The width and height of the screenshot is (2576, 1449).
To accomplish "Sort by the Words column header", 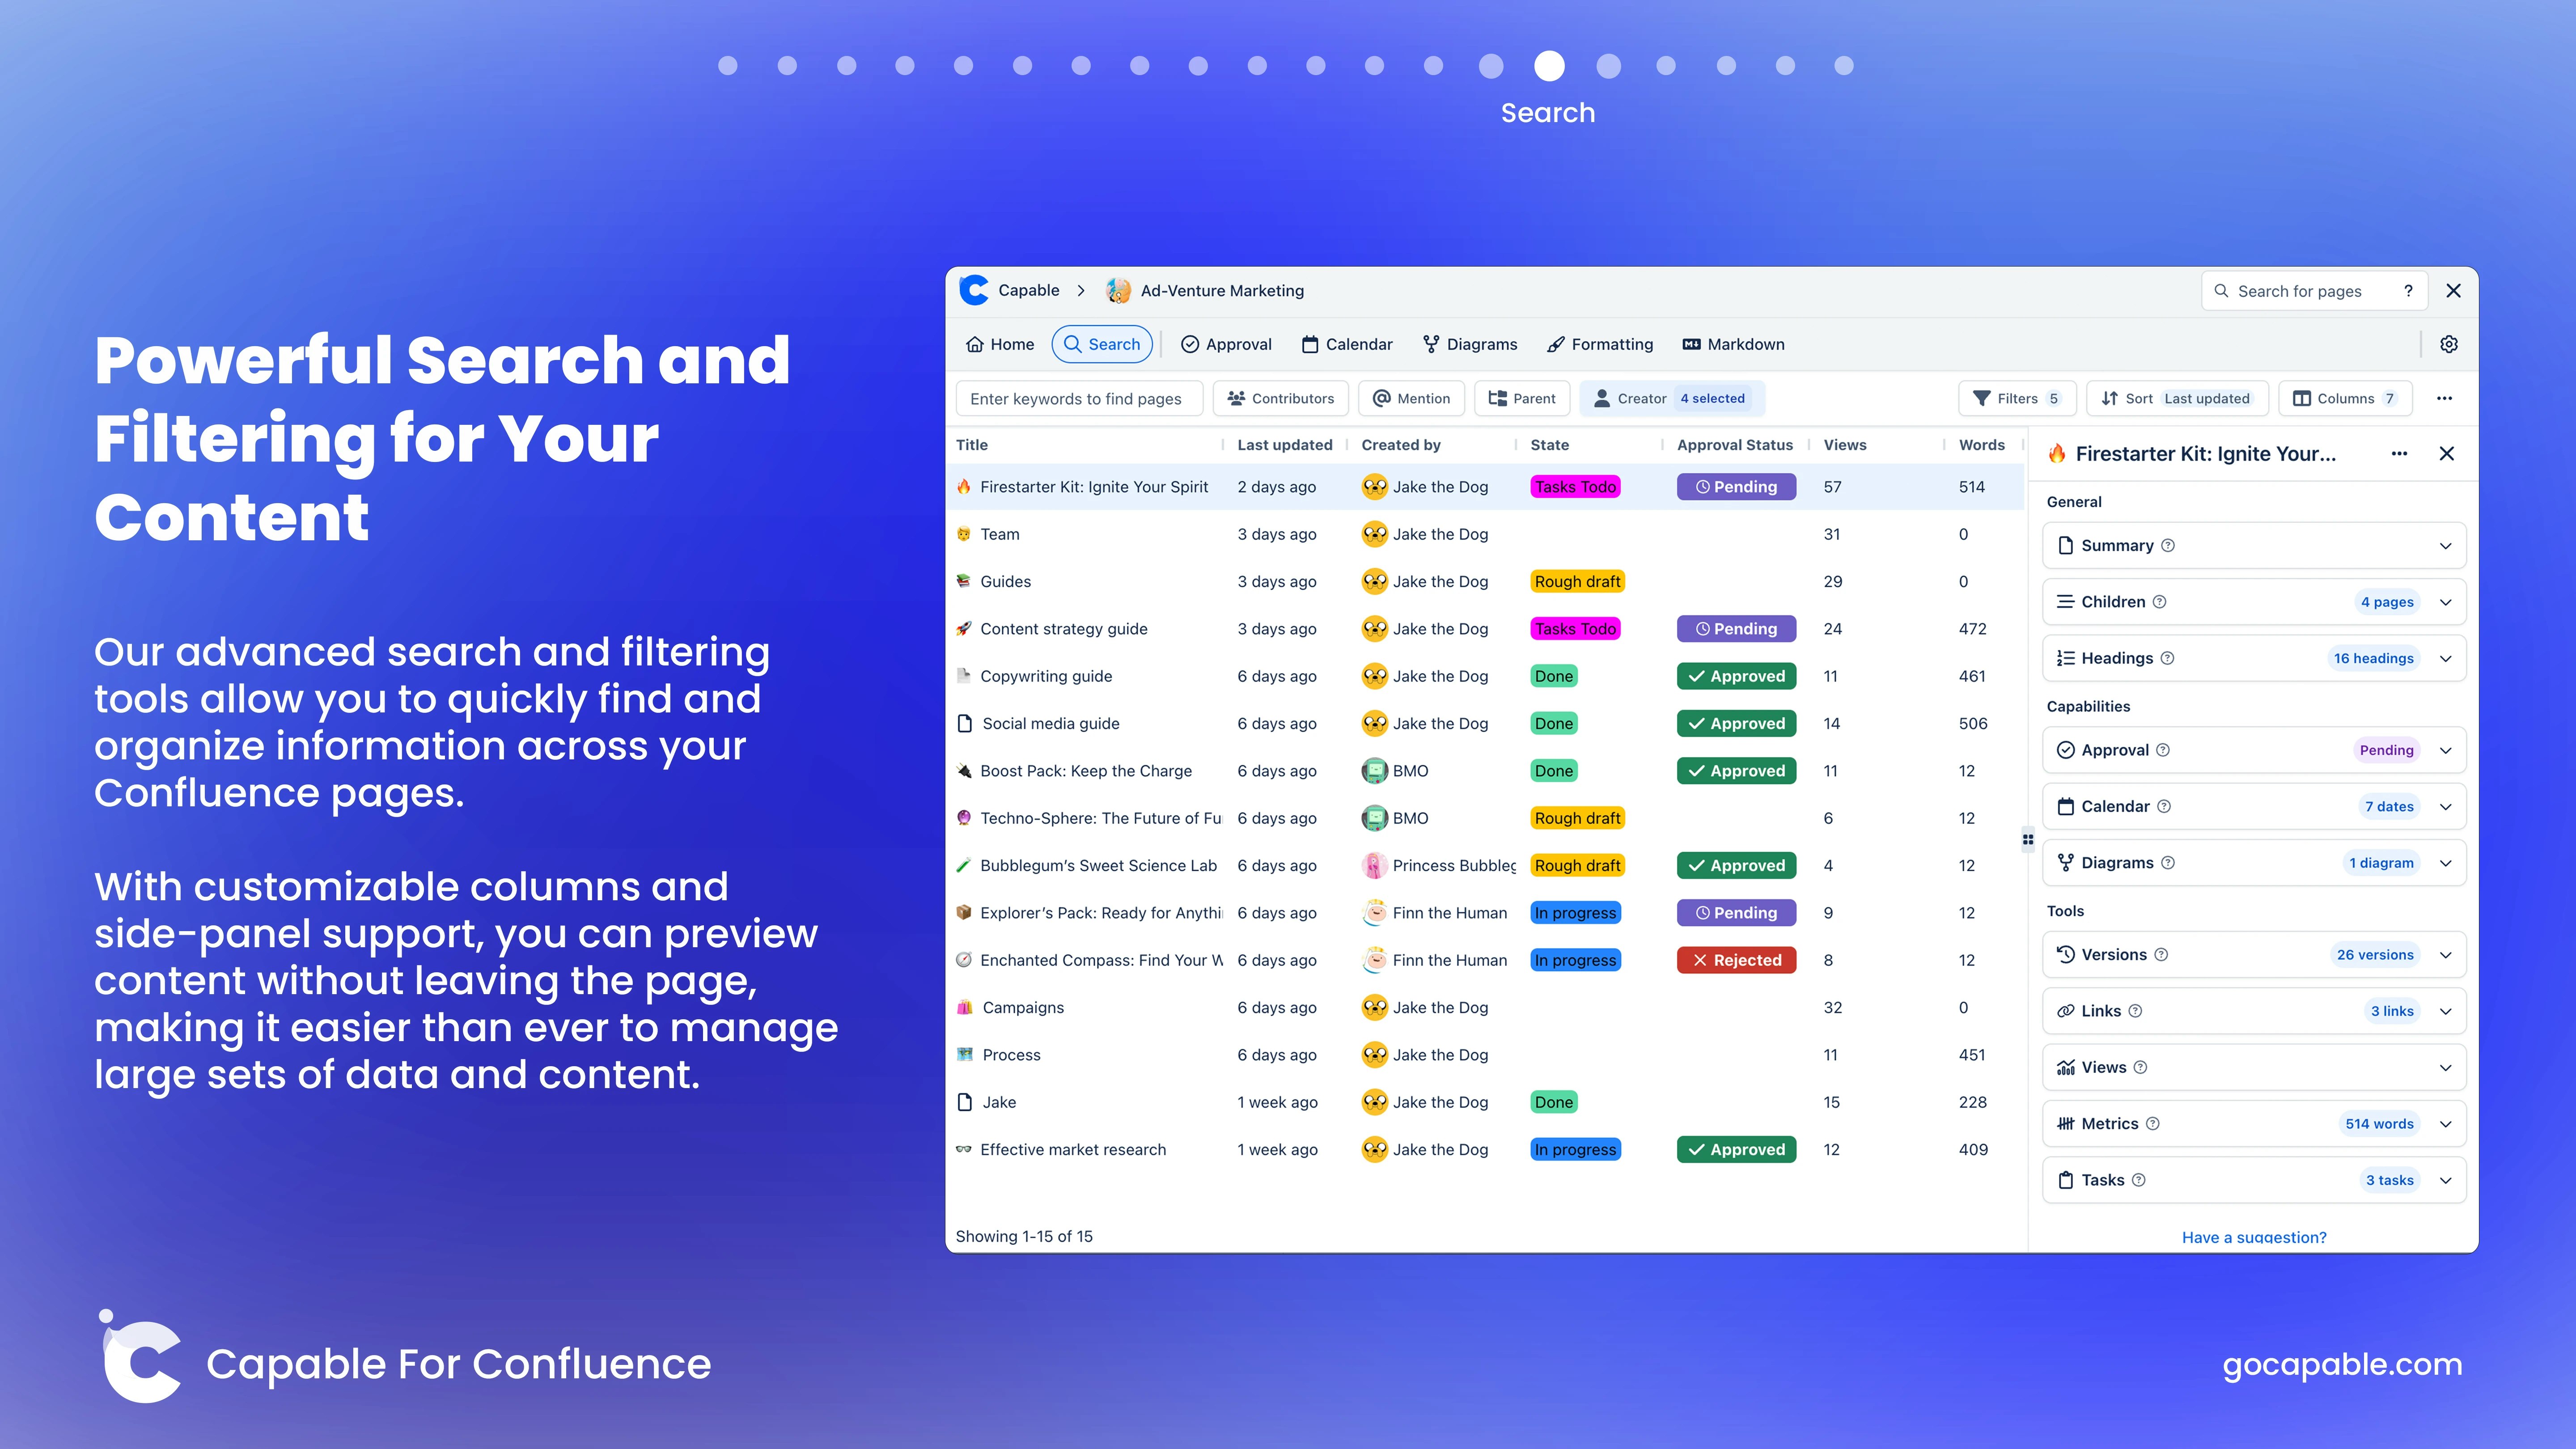I will (x=1982, y=445).
